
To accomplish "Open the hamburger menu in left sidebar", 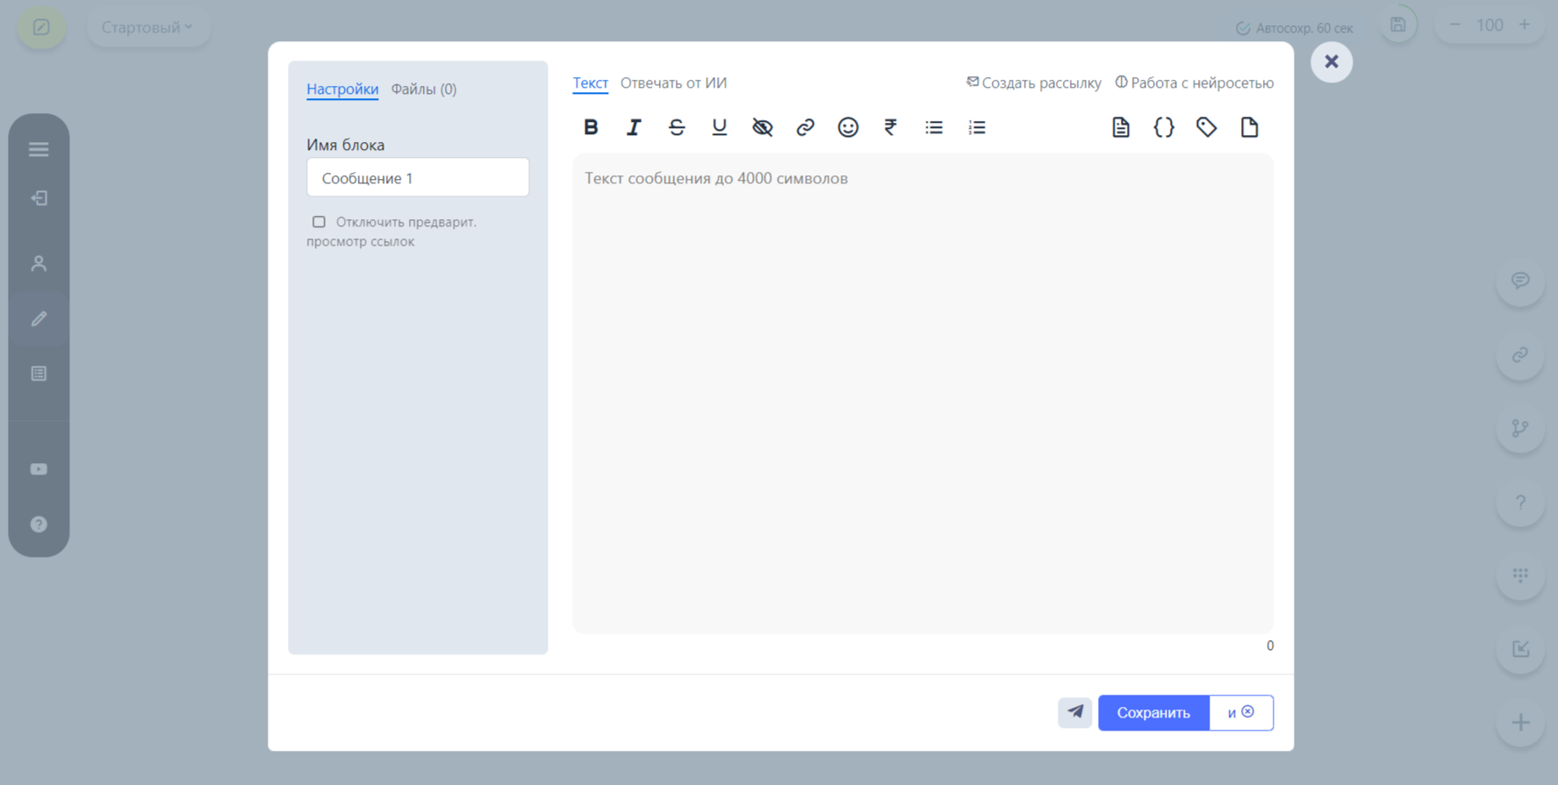I will [x=39, y=149].
